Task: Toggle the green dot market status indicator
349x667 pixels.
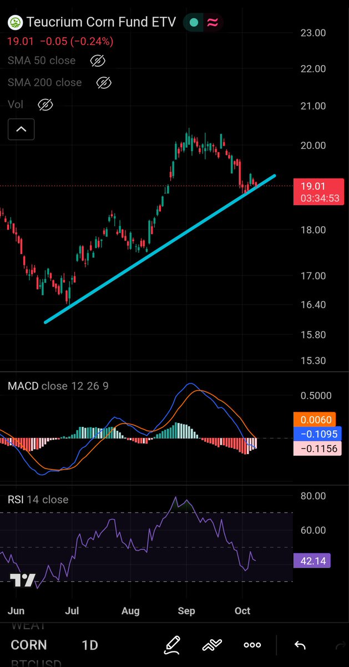Action: click(193, 22)
